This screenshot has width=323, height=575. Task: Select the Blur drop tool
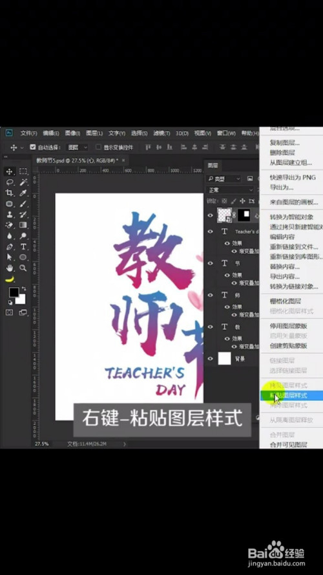pos(10,236)
